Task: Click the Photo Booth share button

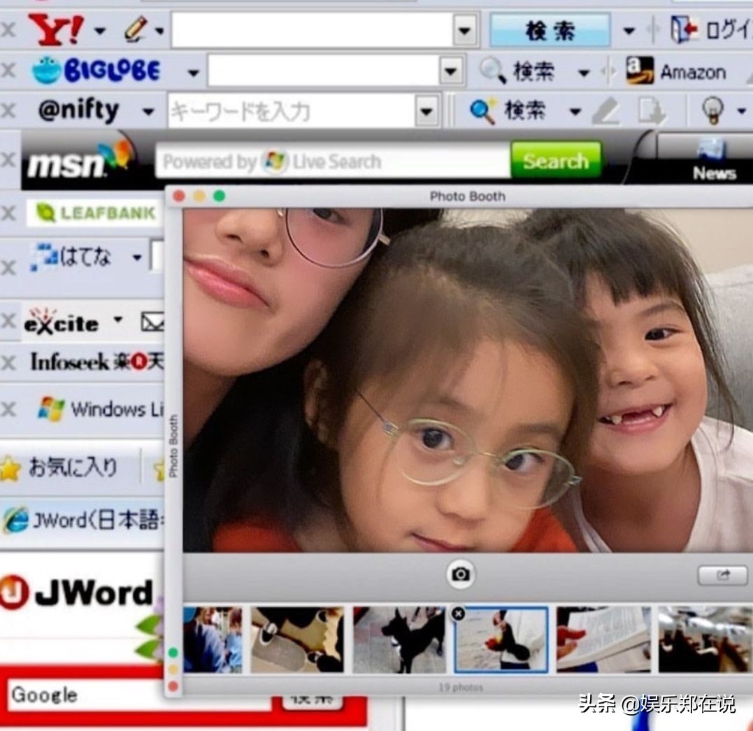Action: (x=722, y=575)
